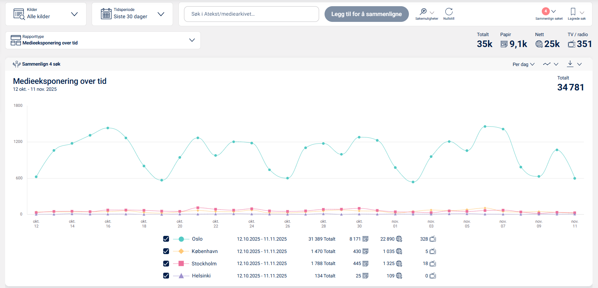Screen dimensions: 598x288
Task: Uncheck the Oslo series checkbox
Action: 166,239
